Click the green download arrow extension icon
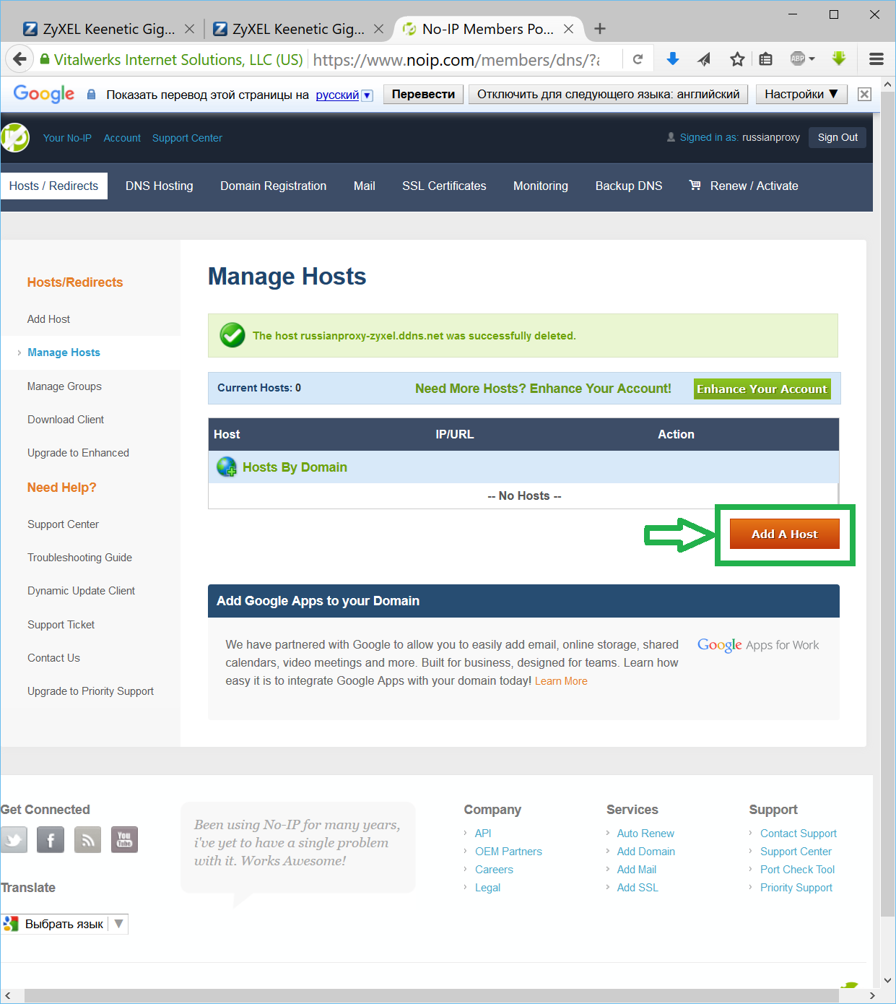 click(838, 59)
